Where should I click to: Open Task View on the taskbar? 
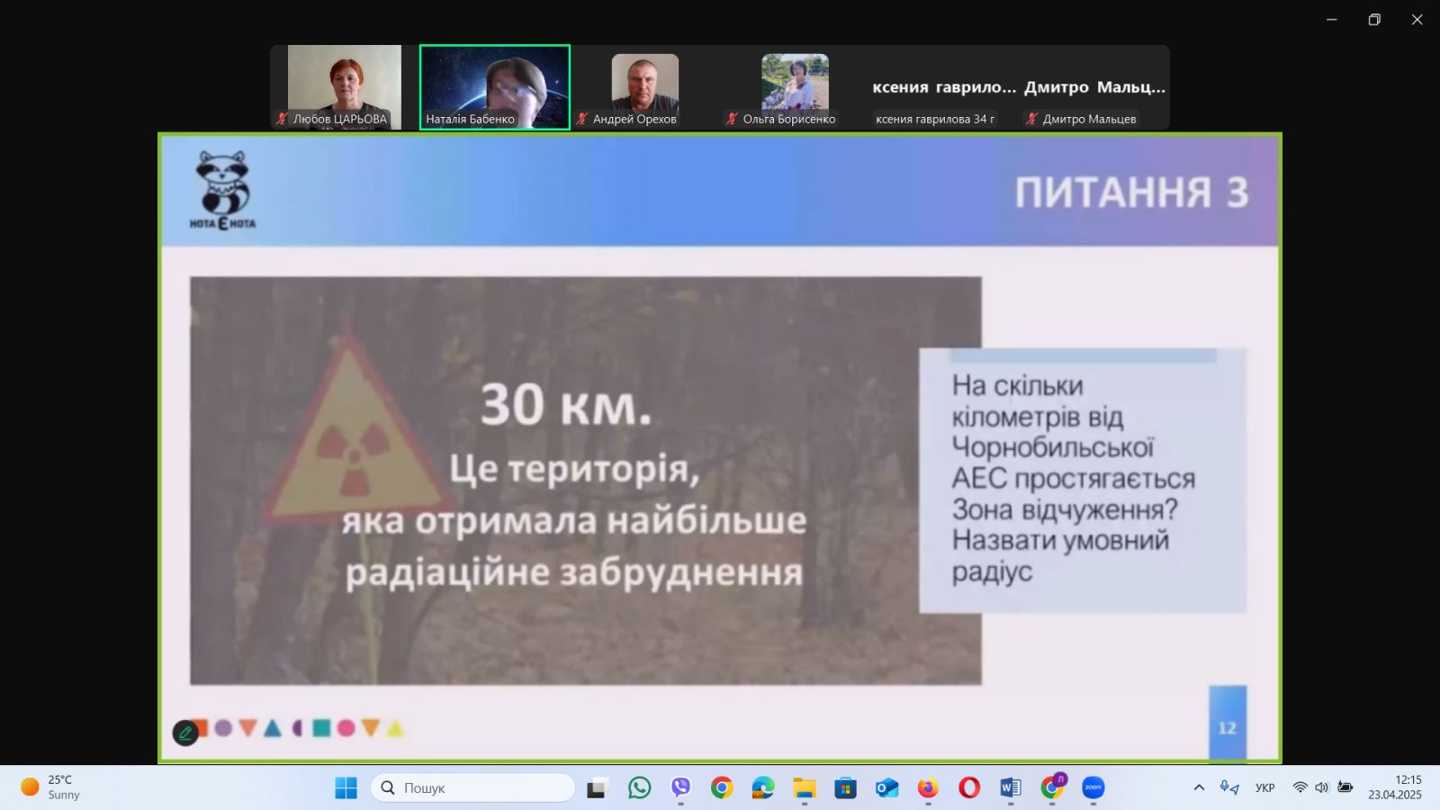[597, 788]
